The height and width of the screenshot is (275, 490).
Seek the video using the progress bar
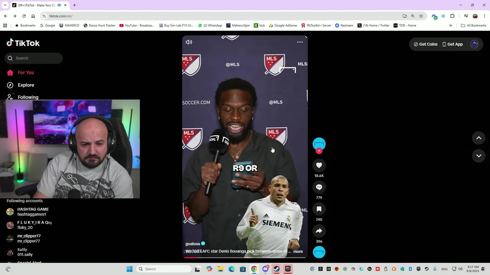[x=245, y=257]
